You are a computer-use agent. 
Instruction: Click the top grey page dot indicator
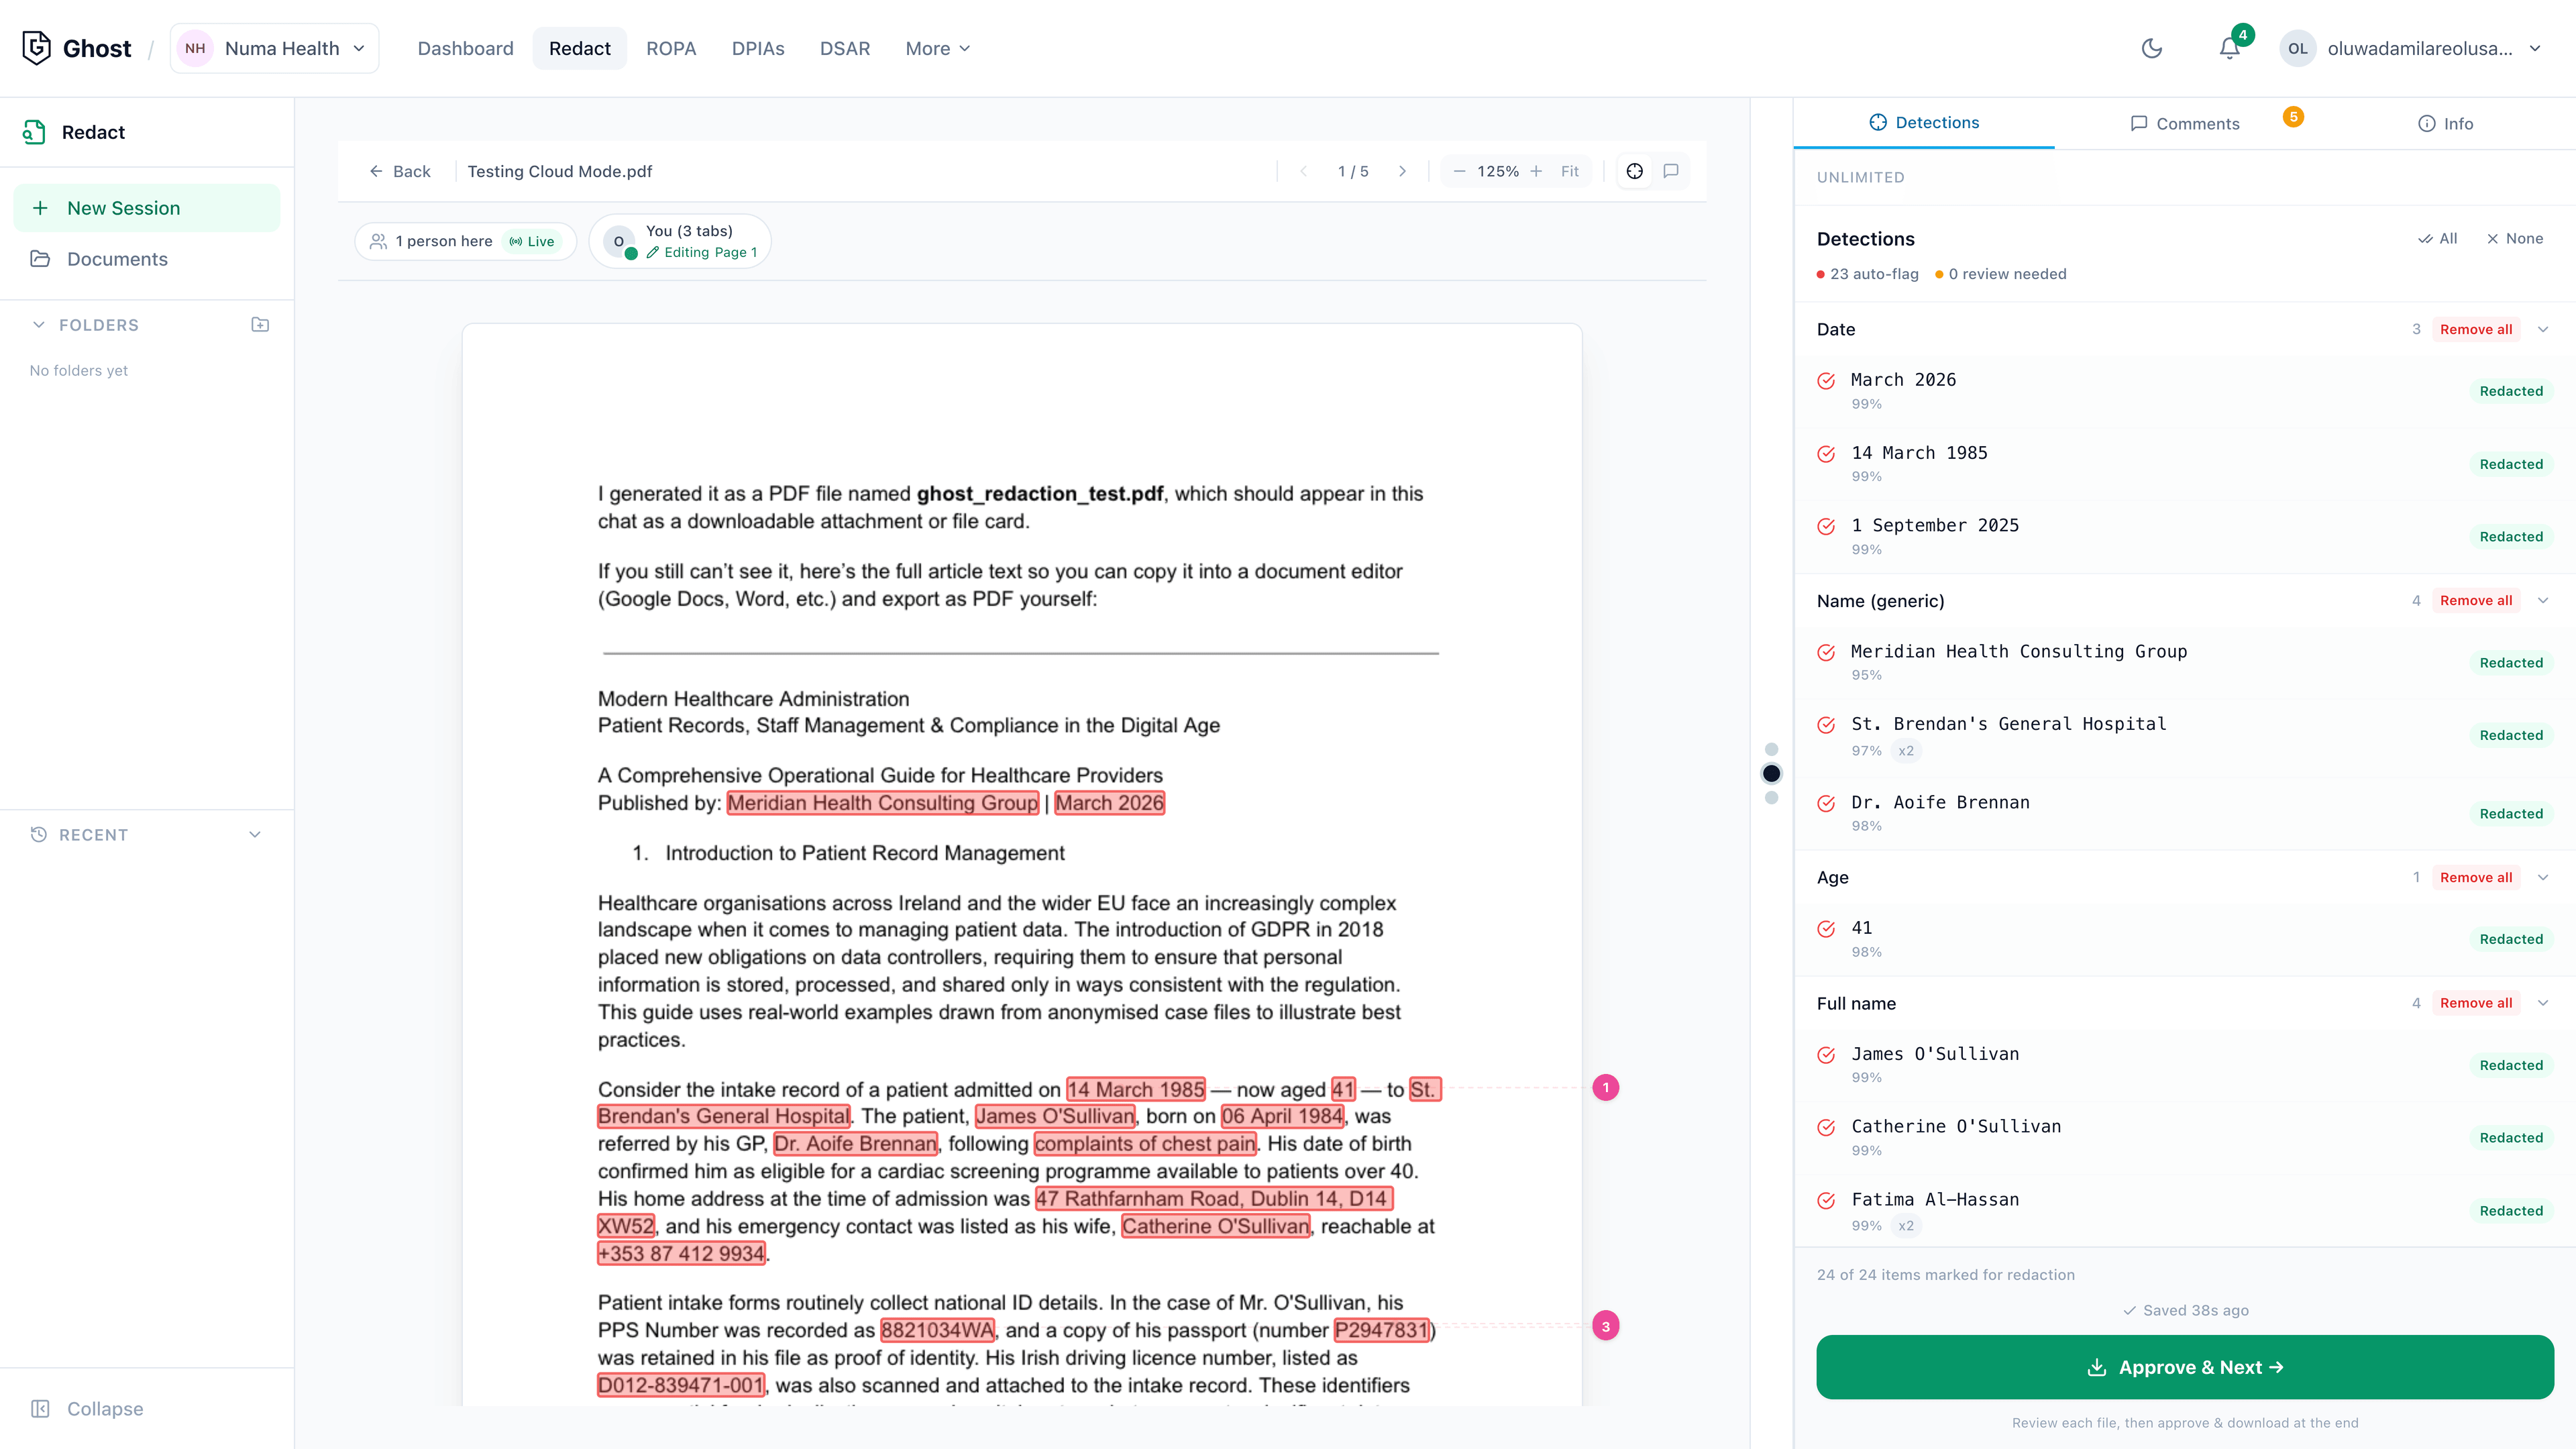[x=1771, y=750]
